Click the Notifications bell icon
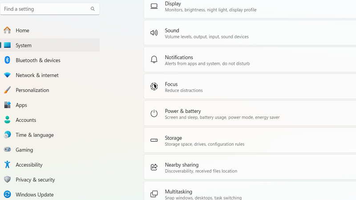356x200 pixels. tap(154, 60)
